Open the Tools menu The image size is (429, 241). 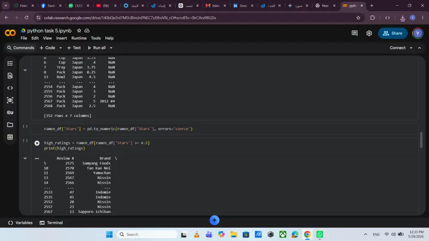tap(96, 38)
